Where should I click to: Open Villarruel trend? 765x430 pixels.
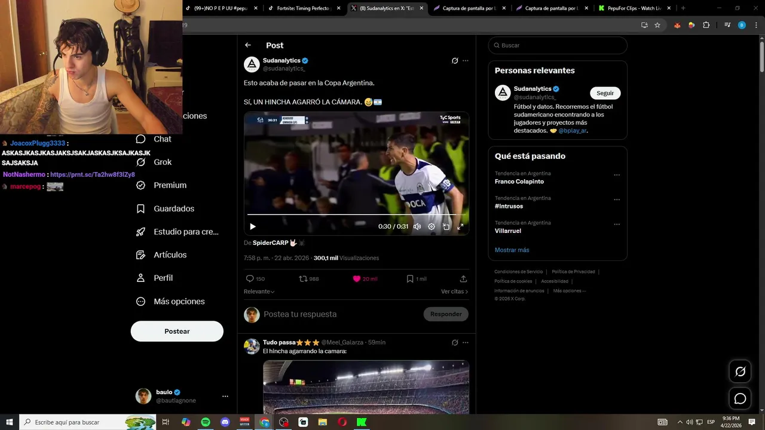click(x=508, y=231)
